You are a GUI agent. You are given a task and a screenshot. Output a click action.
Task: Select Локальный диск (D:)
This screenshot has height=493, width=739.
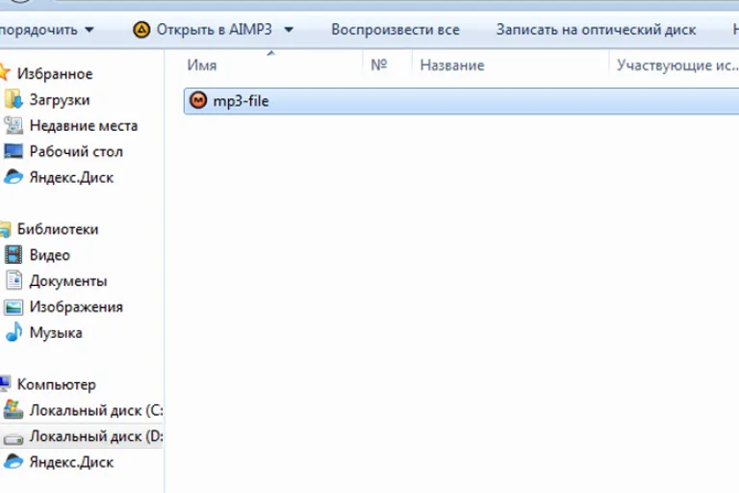click(x=96, y=436)
